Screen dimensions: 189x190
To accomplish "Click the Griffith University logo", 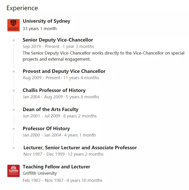I will 13,171.
